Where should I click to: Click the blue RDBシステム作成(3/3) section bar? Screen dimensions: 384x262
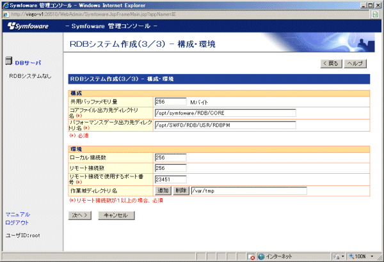[219, 79]
